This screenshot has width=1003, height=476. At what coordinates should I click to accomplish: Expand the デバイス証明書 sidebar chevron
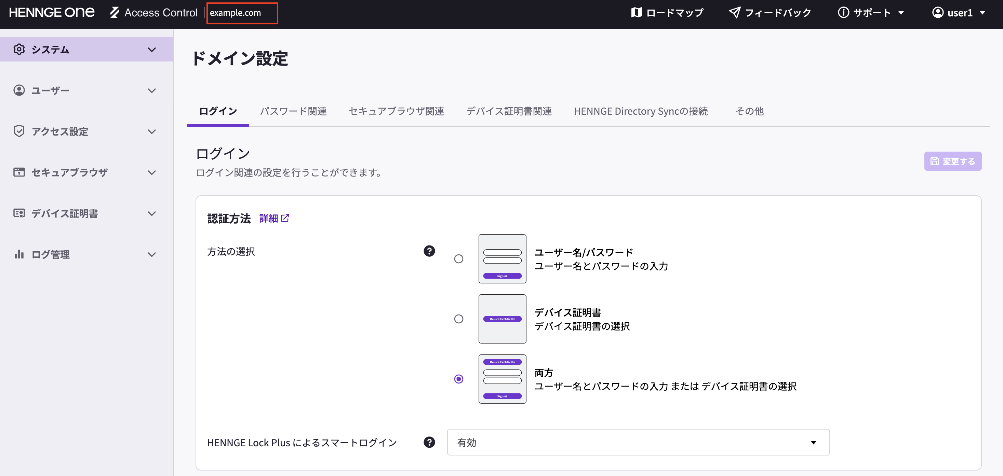pyautogui.click(x=152, y=213)
